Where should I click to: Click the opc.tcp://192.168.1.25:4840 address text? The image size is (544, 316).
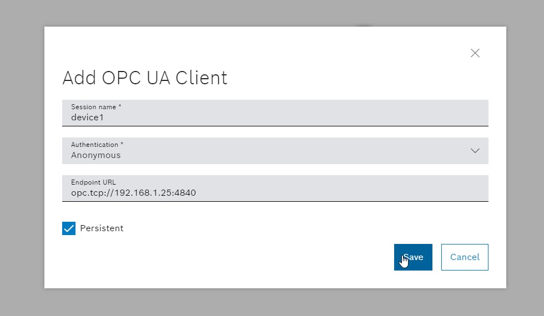point(134,193)
